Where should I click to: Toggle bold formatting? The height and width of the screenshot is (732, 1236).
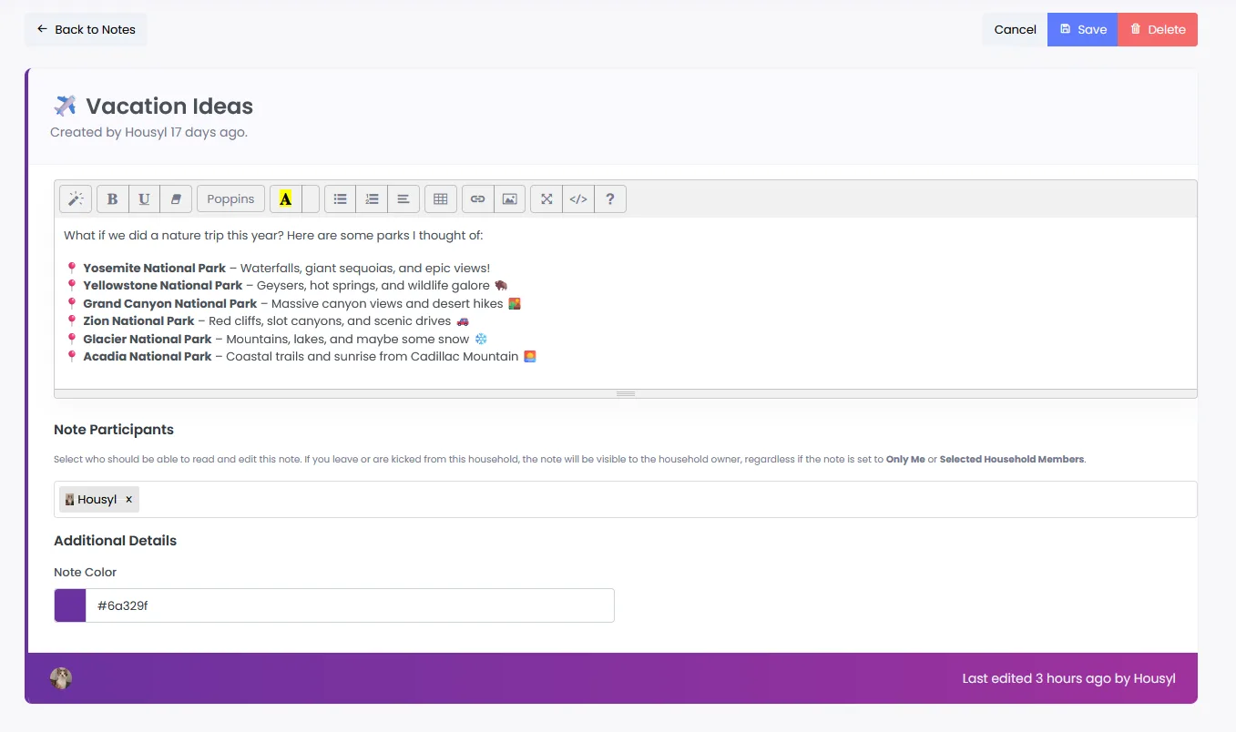tap(113, 199)
